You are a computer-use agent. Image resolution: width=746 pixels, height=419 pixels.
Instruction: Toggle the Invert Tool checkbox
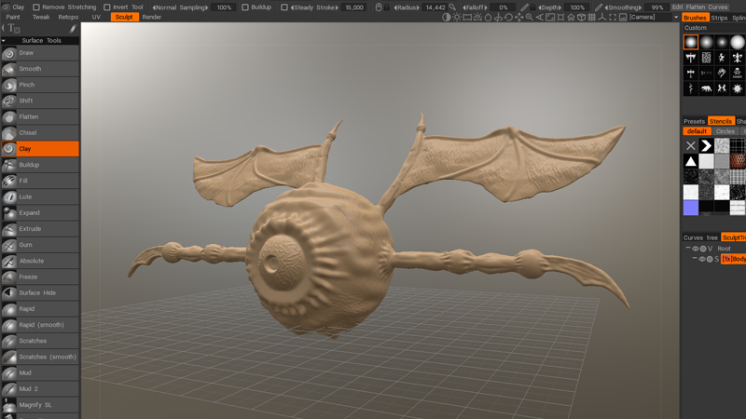(x=107, y=7)
